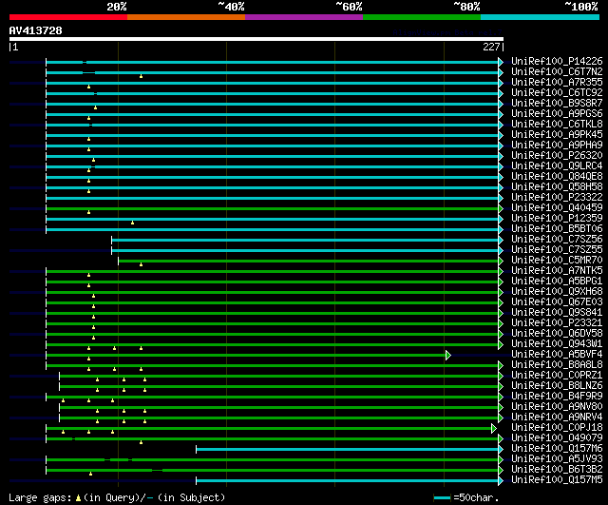Click the AV413728 query name
The image size is (608, 505).
tap(36, 30)
